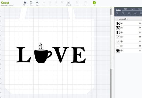Click the Untitled Project title

point(7,5)
